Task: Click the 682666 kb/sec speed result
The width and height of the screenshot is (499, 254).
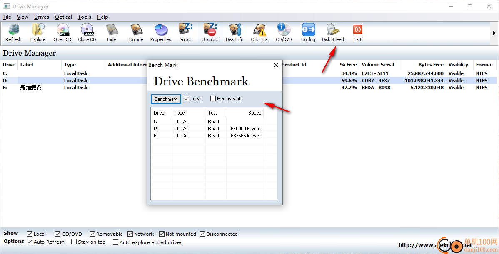Action: (246, 135)
